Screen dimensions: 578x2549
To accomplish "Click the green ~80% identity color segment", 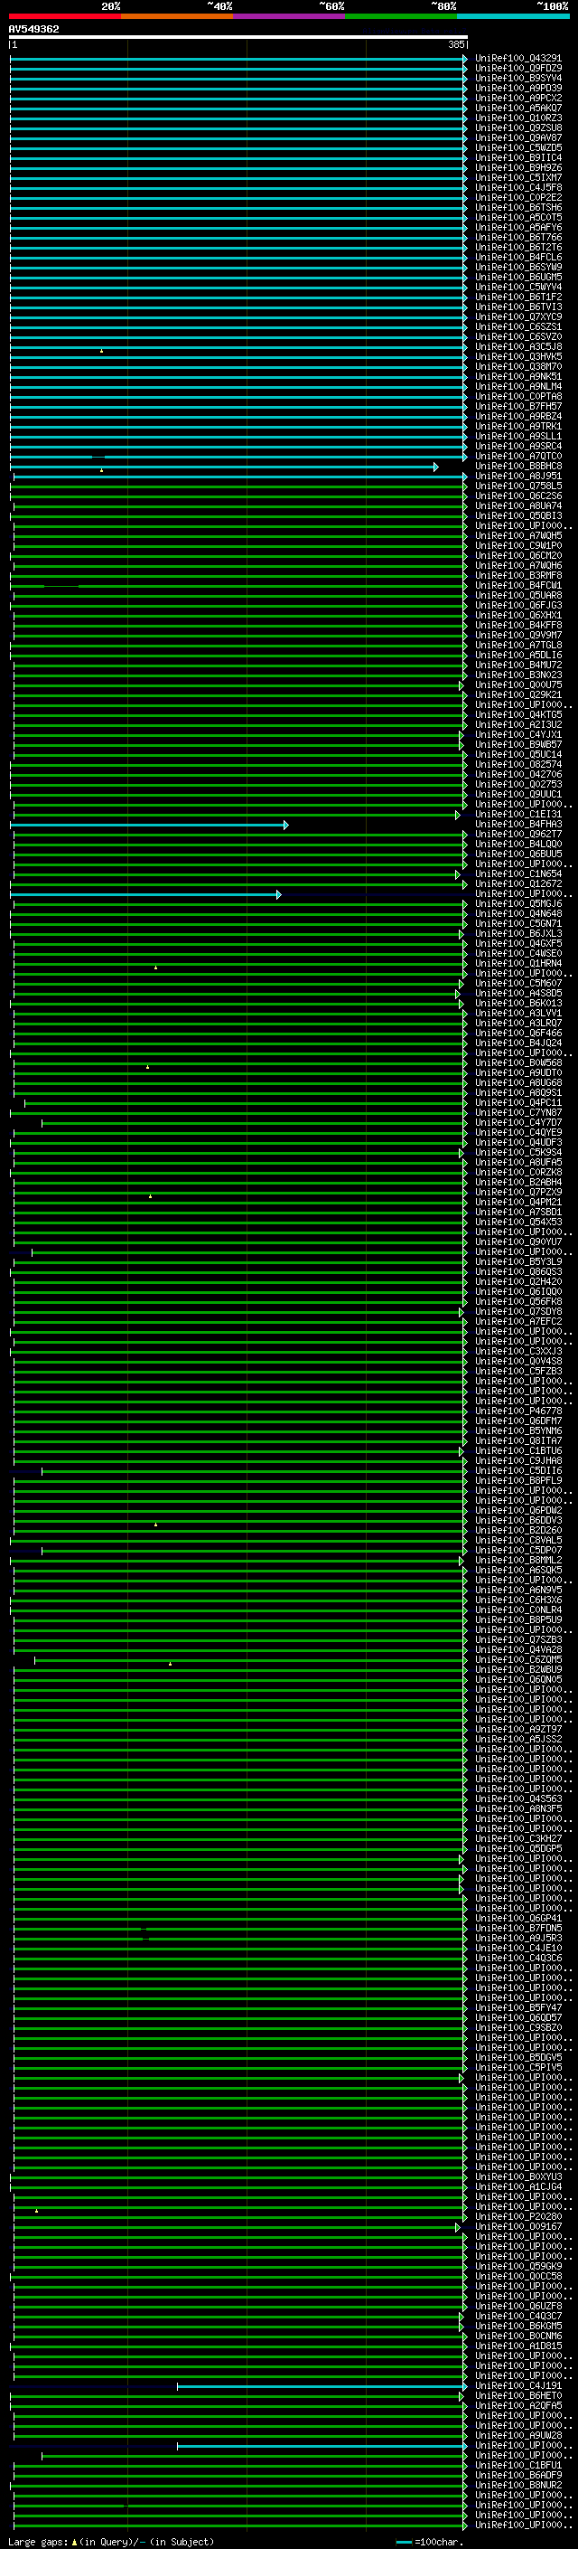I will (401, 16).
